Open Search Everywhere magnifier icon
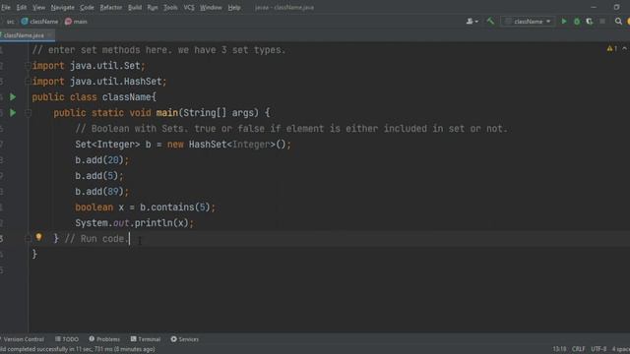The image size is (630, 354). 618,22
